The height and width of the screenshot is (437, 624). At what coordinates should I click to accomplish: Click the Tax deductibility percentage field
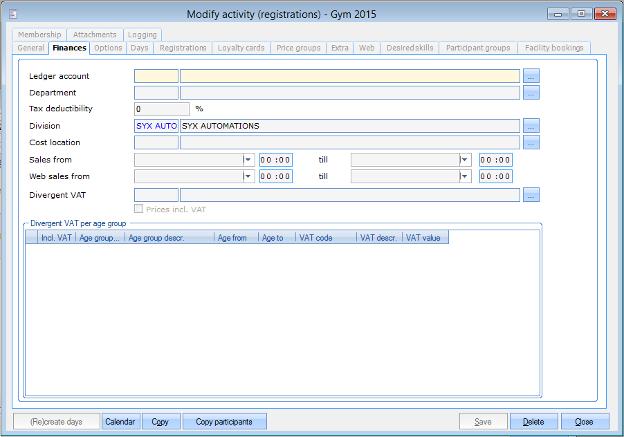click(x=161, y=109)
